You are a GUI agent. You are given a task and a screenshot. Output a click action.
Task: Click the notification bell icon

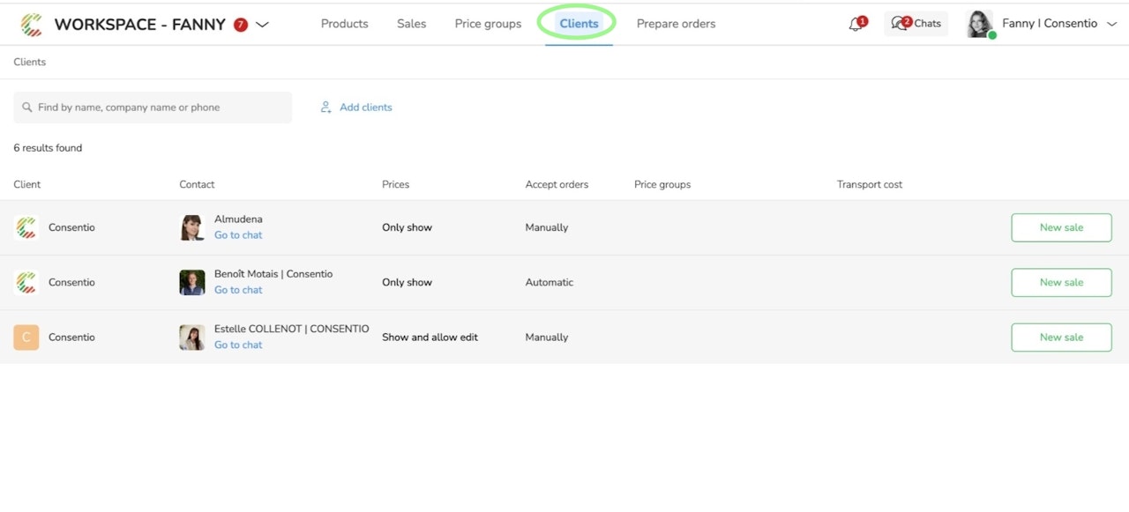[x=856, y=25]
